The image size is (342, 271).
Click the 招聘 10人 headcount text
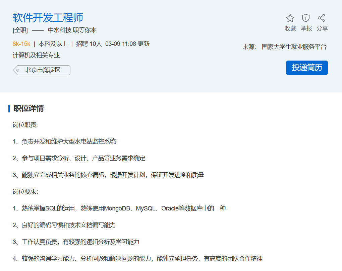89,44
